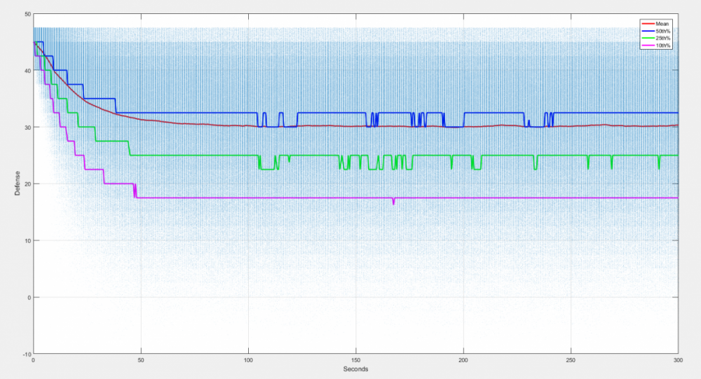Click the magenta 10th% line sample in legend
Image resolution: width=701 pixels, height=379 pixels.
pyautogui.click(x=648, y=46)
